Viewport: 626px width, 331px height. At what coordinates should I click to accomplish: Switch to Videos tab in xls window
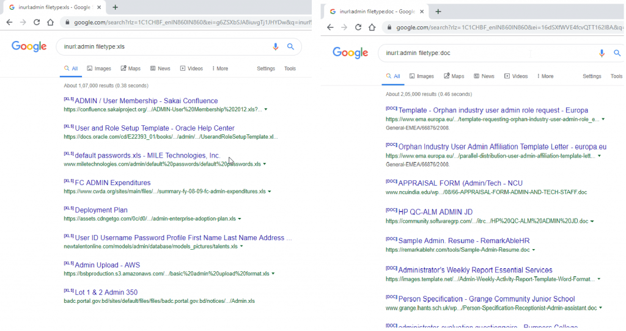[x=191, y=68]
